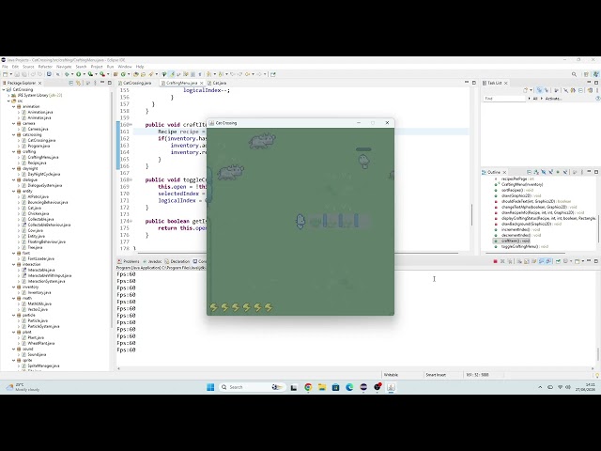Collapse the animation package

[14, 106]
